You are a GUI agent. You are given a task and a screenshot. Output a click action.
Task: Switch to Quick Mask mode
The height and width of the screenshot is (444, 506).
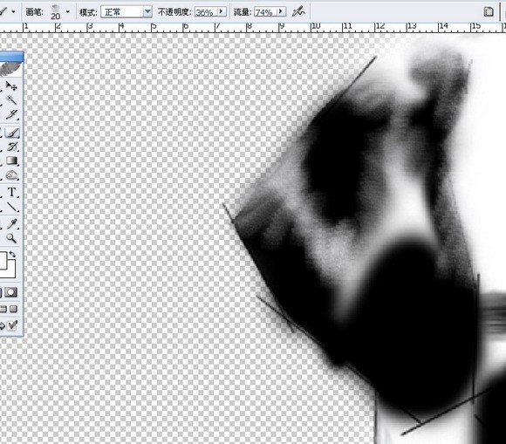[11, 292]
